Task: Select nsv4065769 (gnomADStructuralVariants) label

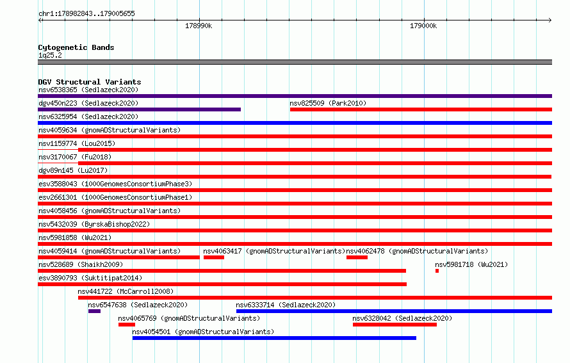Action: pos(189,318)
